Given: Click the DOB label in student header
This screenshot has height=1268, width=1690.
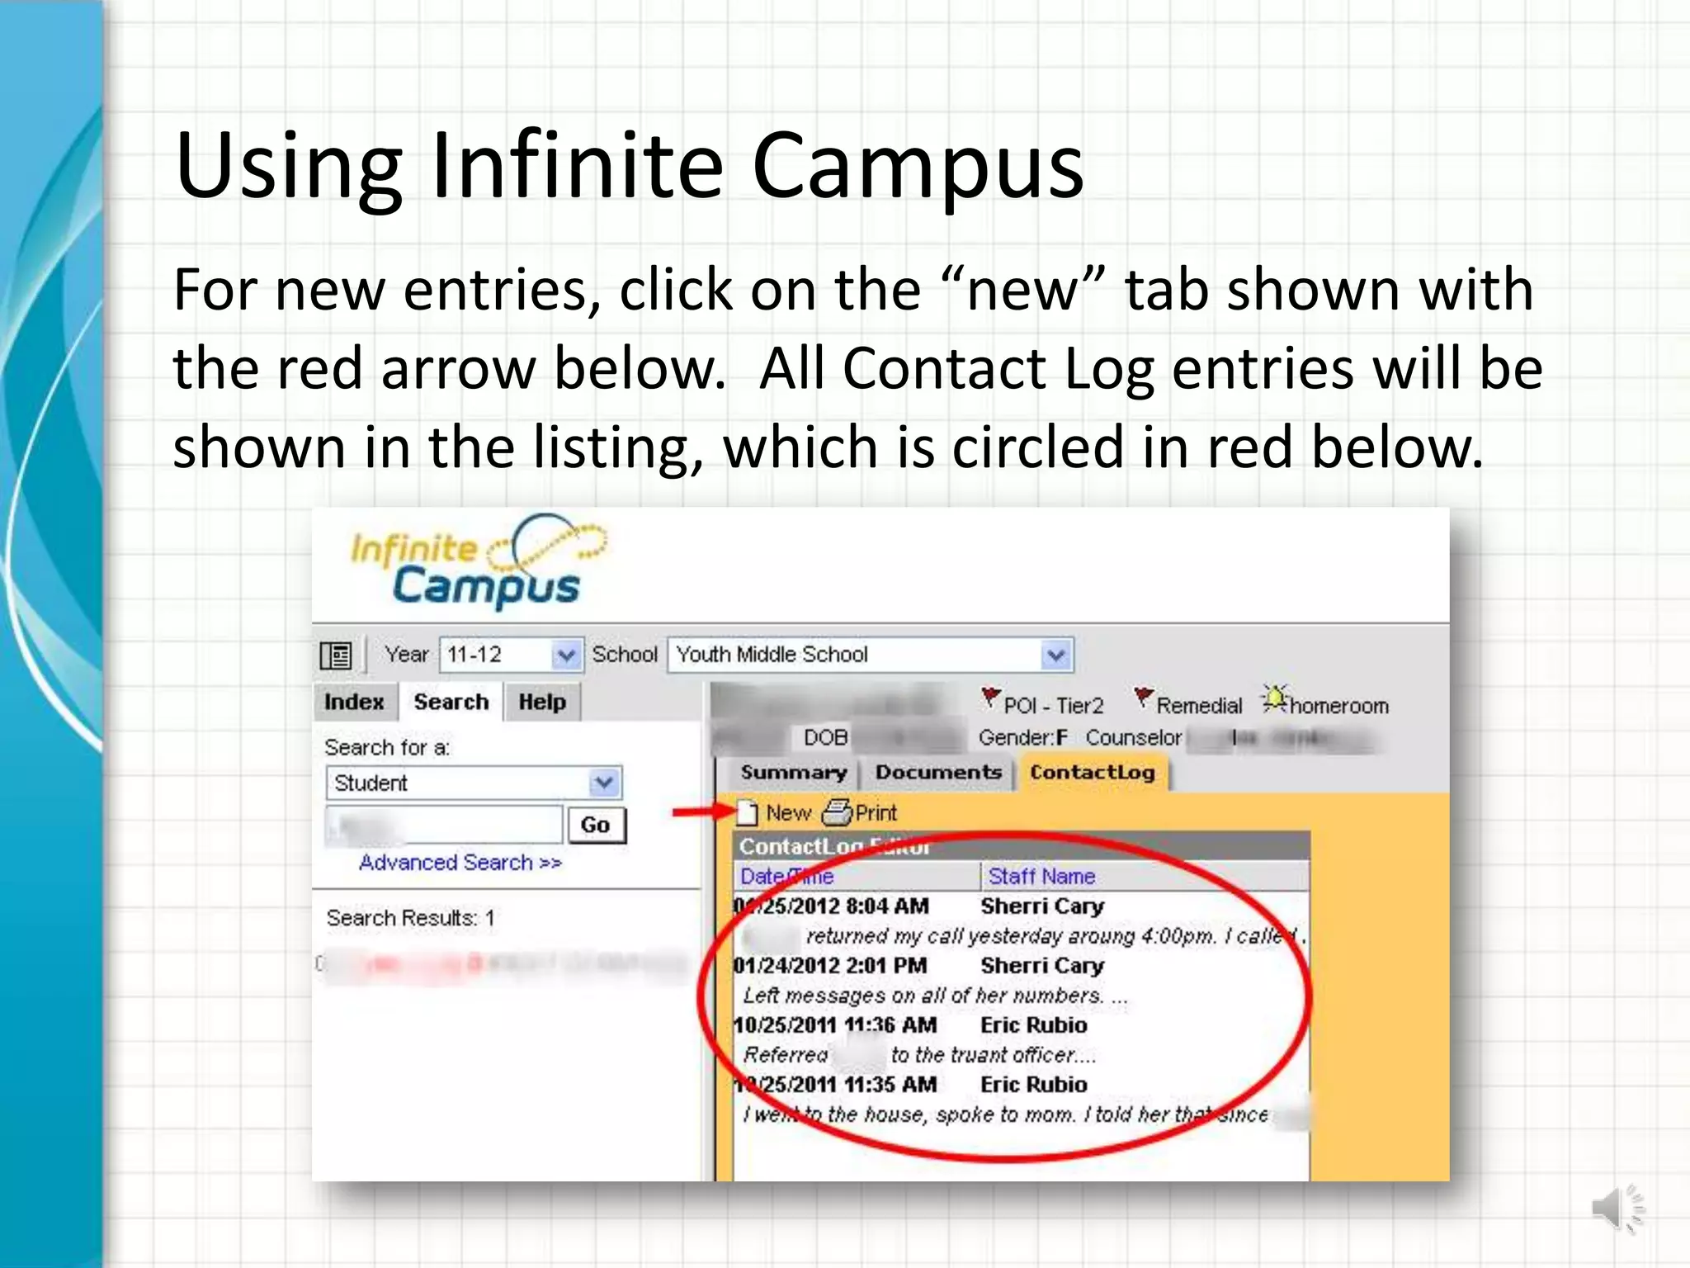Looking at the screenshot, I should (x=826, y=737).
